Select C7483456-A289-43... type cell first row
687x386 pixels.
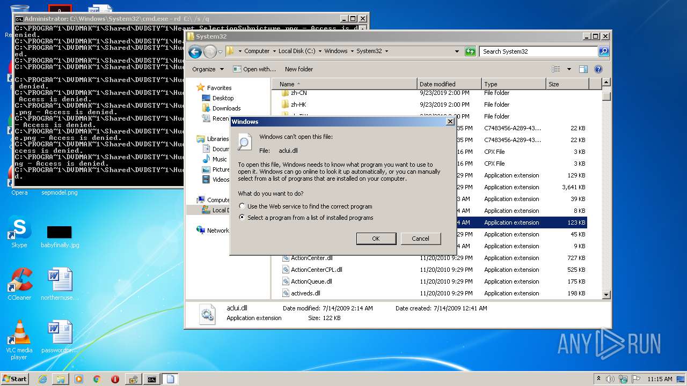point(513,128)
